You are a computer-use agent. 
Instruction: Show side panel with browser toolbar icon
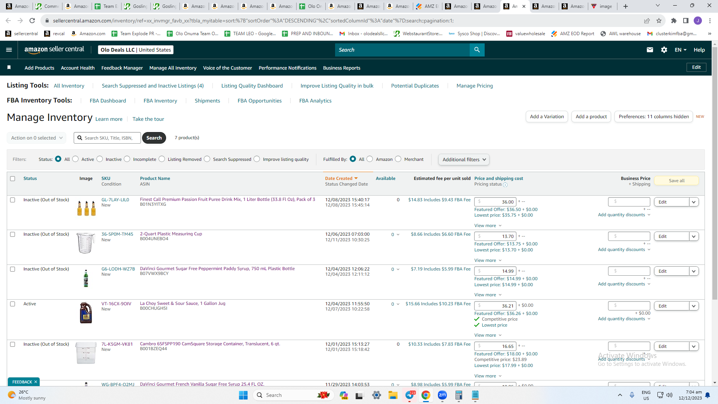tap(686, 21)
